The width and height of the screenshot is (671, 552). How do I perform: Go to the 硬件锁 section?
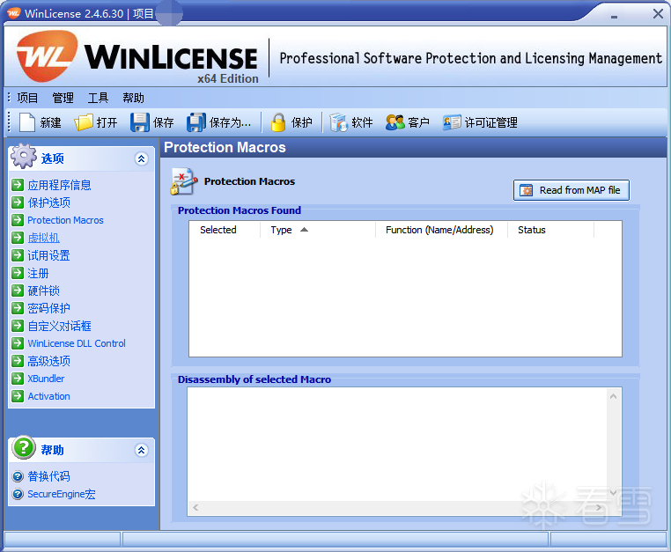point(44,291)
